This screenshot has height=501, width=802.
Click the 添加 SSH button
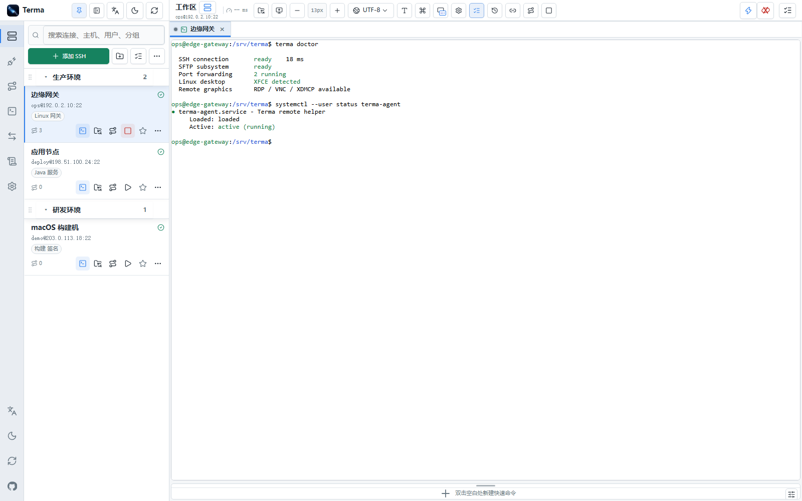[x=69, y=56]
